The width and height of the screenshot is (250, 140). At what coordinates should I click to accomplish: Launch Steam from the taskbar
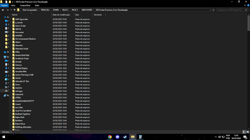point(125,137)
